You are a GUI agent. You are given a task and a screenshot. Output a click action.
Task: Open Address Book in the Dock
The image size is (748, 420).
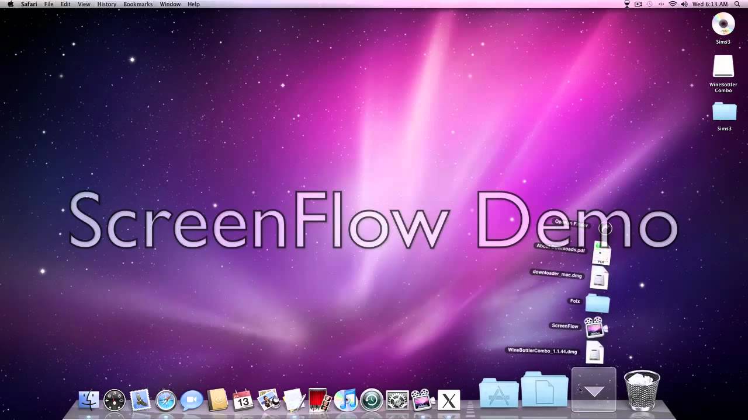pyautogui.click(x=217, y=400)
